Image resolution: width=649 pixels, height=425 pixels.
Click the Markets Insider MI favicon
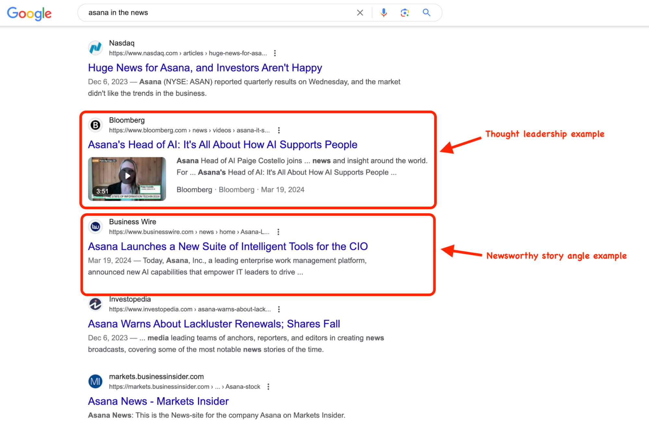[x=95, y=382]
